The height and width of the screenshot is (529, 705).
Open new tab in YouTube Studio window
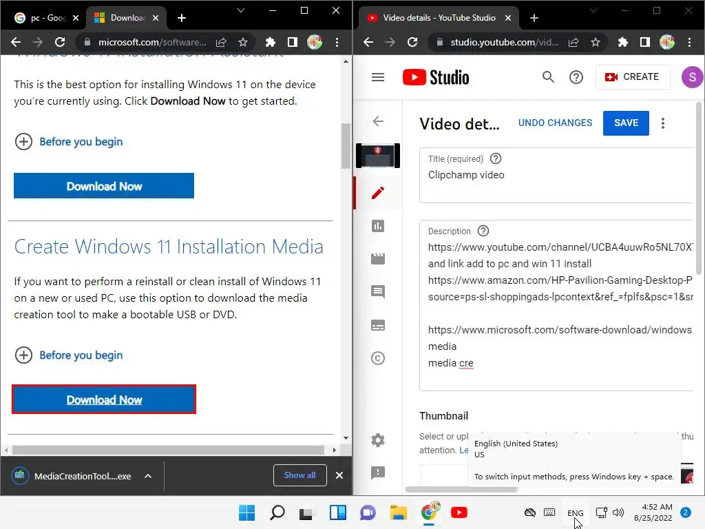[x=534, y=18]
